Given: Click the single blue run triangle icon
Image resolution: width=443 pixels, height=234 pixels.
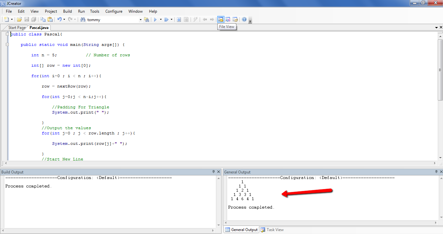Looking at the screenshot, I should click(x=155, y=20).
